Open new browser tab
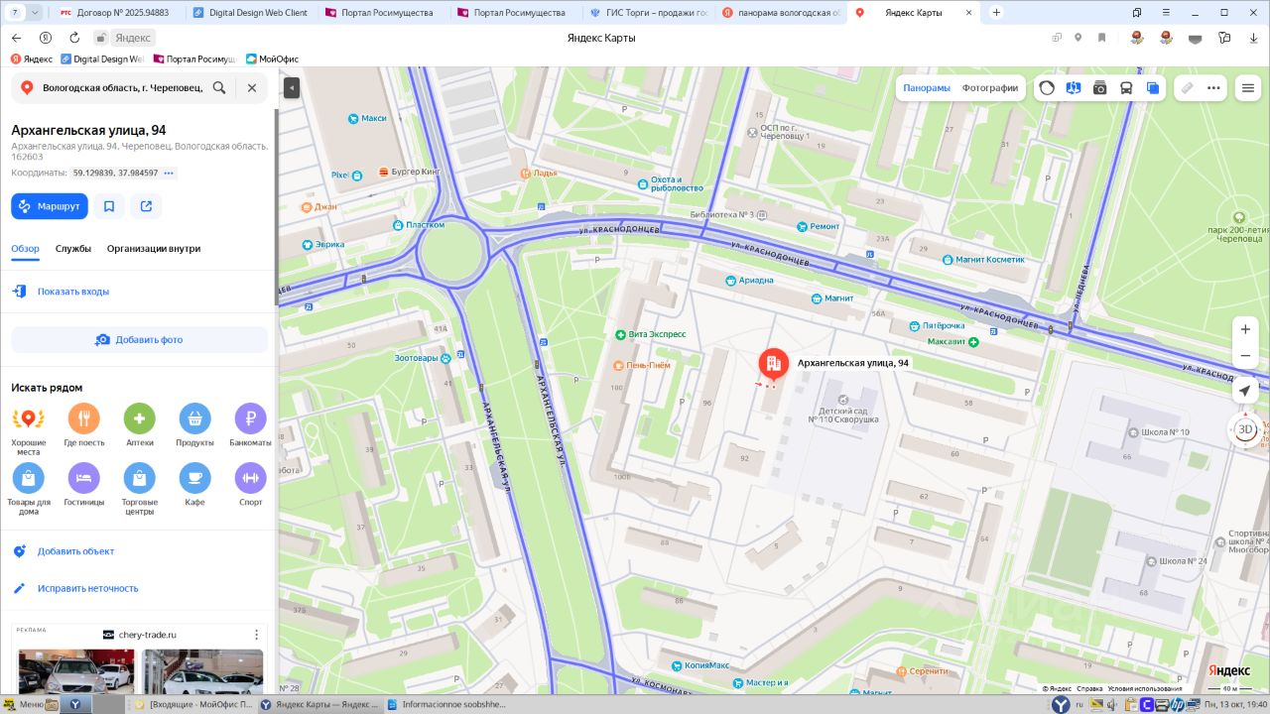 coord(996,12)
